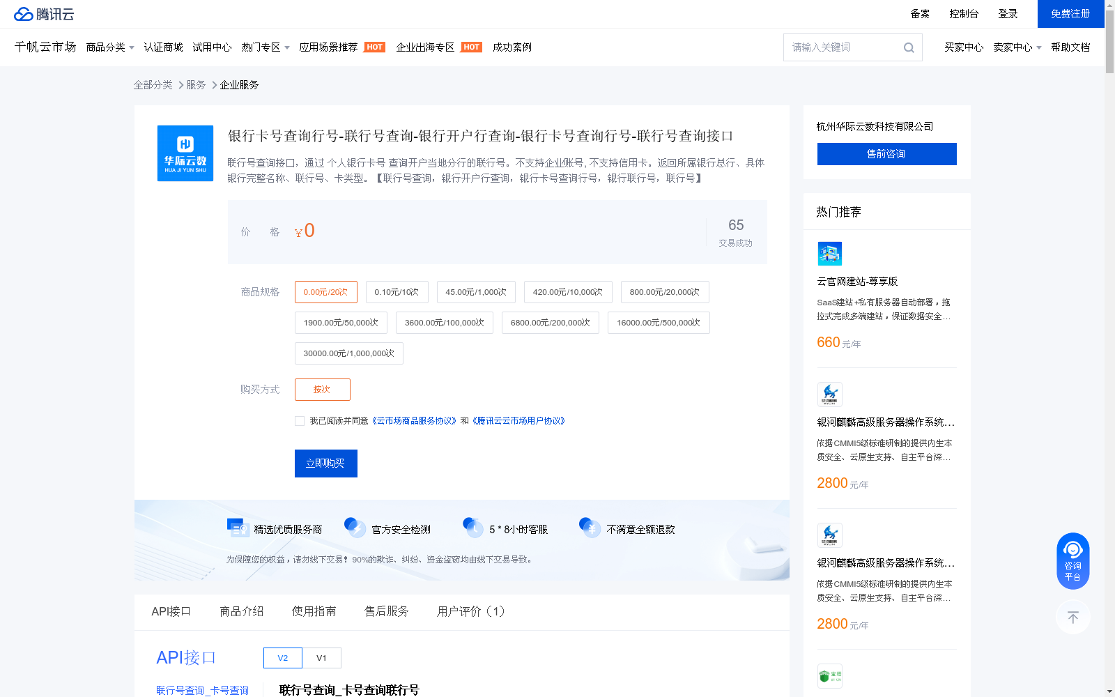Image resolution: width=1115 pixels, height=697 pixels.
Task: Click the icon above 2800 元/年 first listing
Action: tap(829, 395)
